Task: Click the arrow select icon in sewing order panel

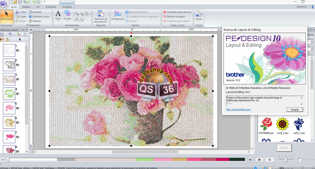Action: coord(20,39)
